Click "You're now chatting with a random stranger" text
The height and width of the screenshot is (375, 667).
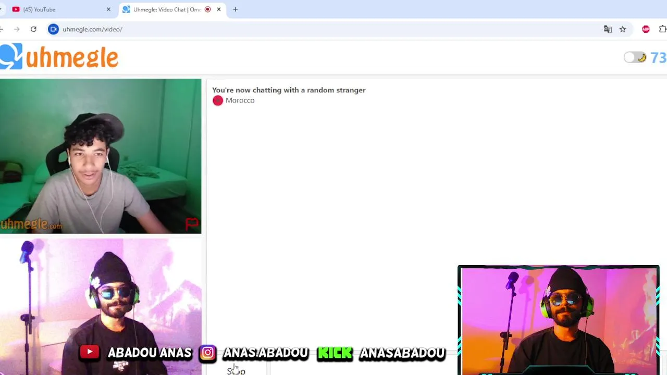coord(289,90)
